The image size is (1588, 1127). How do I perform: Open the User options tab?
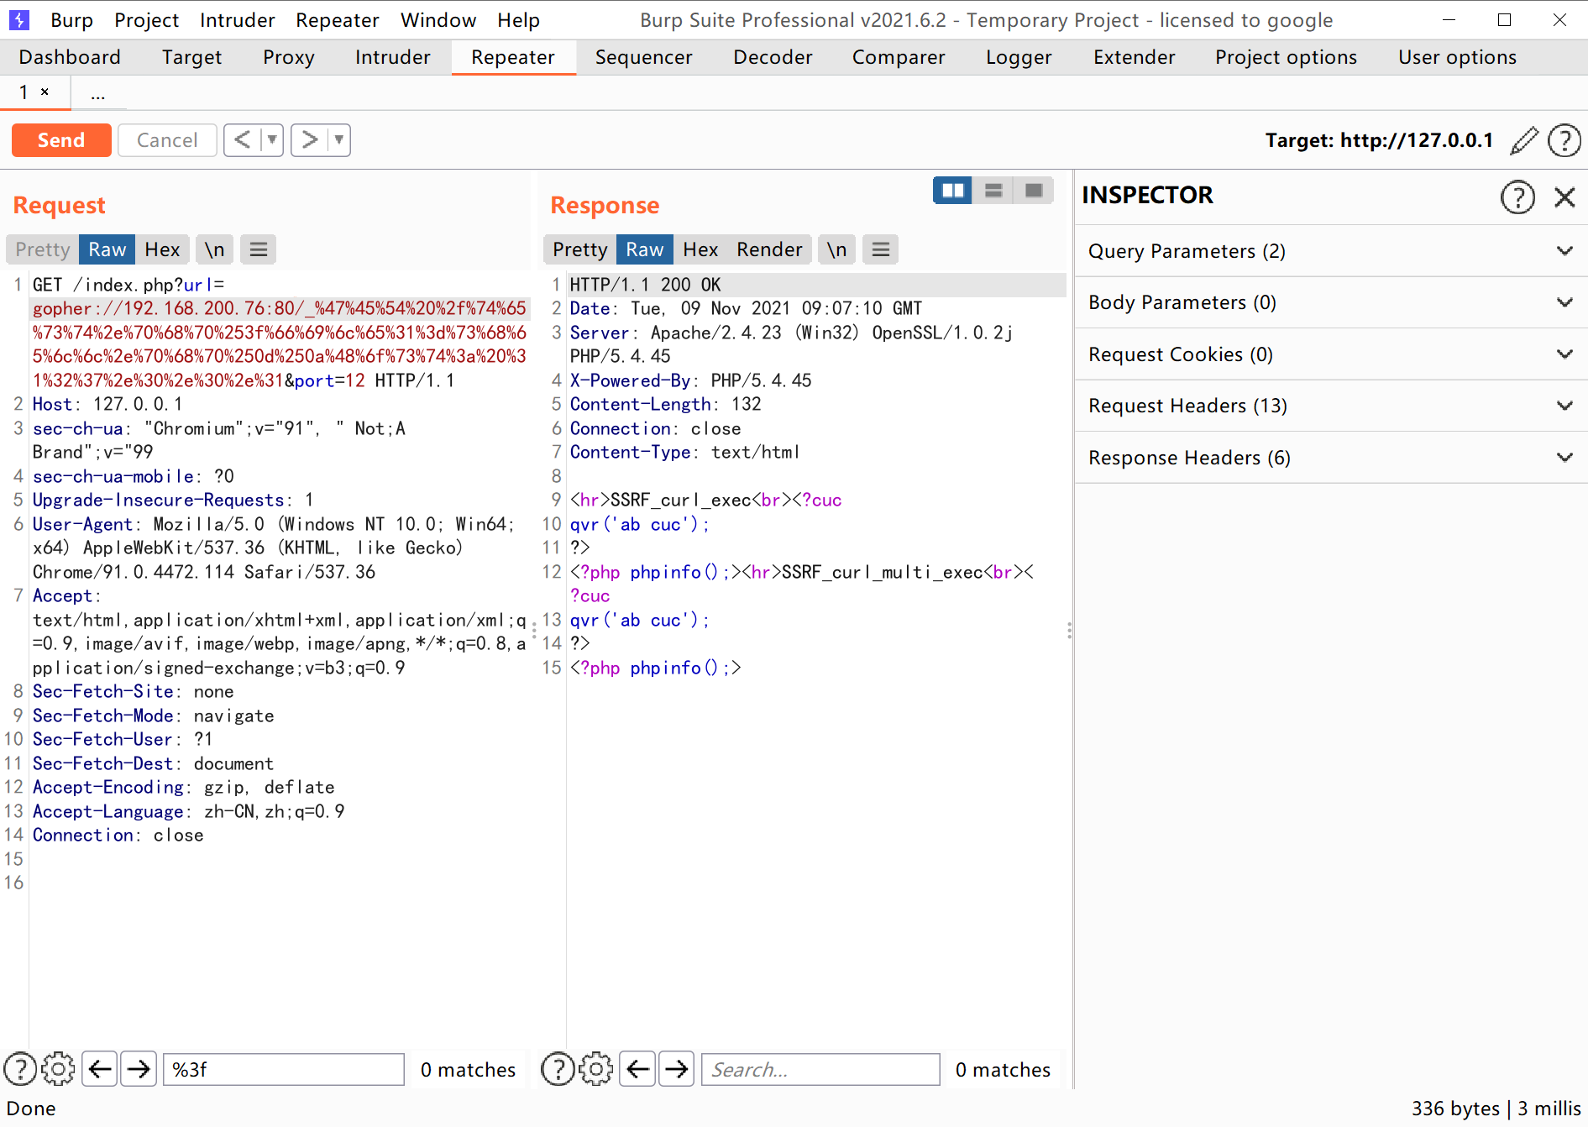(1457, 57)
